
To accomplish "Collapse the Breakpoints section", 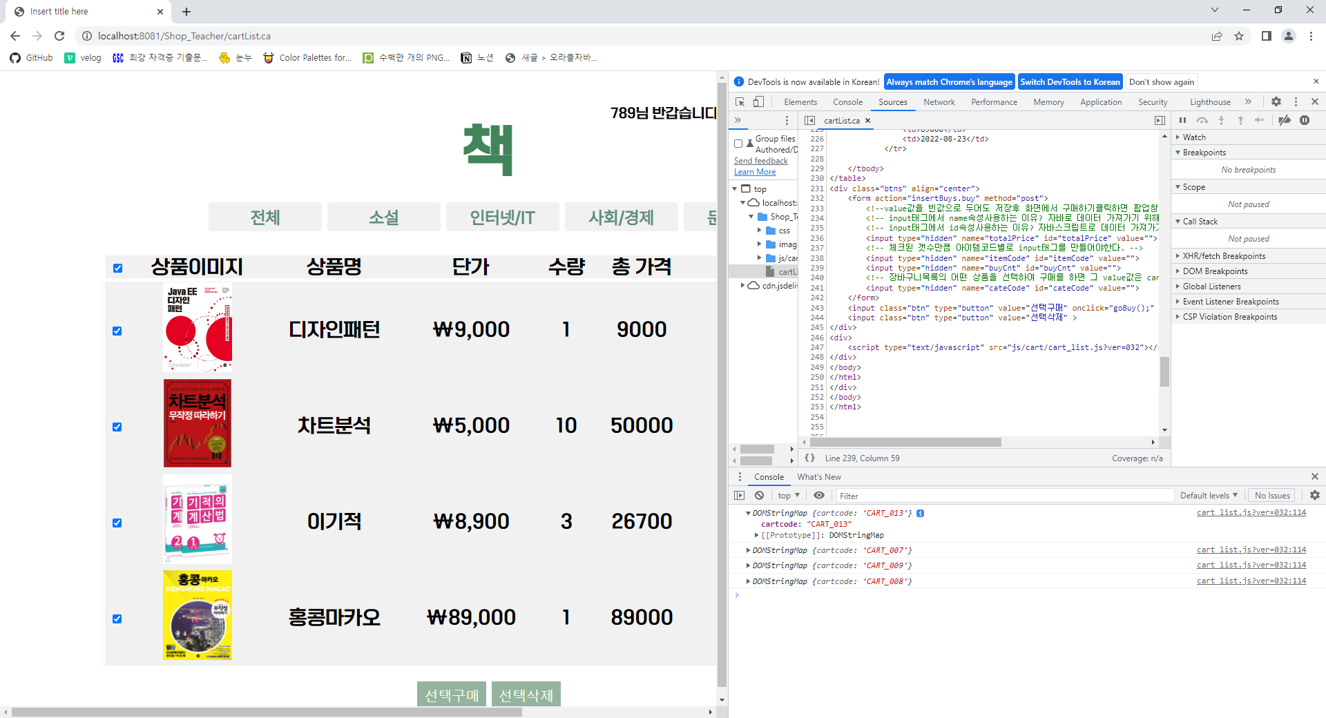I will tap(1178, 153).
